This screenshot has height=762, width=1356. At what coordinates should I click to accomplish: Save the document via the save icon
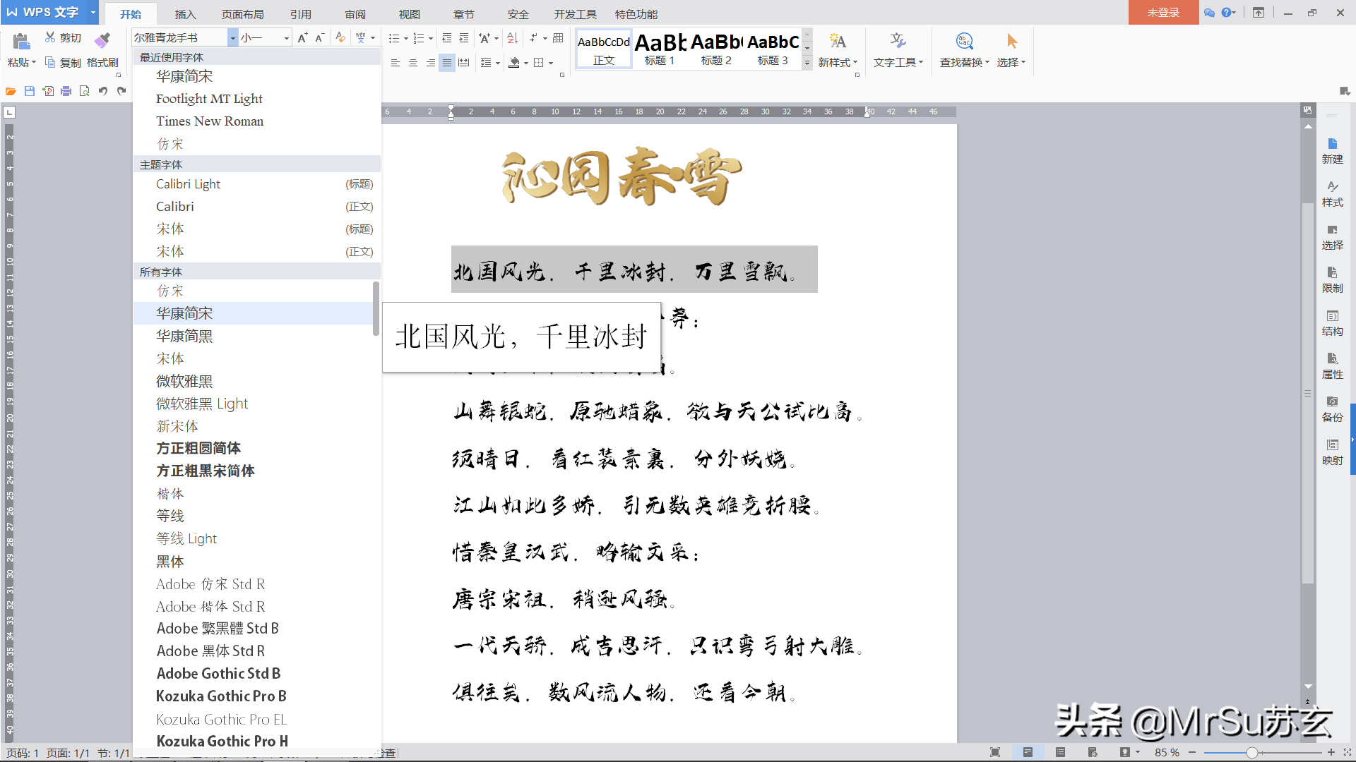(29, 91)
